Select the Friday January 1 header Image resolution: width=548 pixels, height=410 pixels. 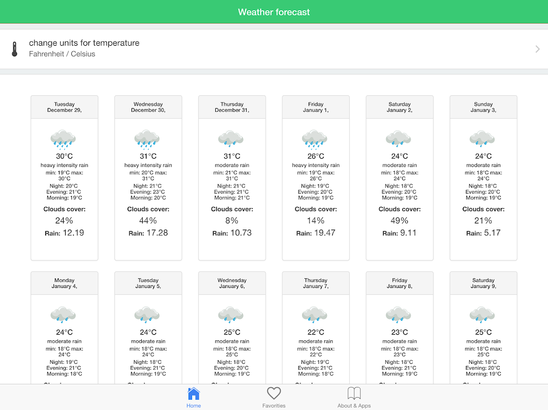(x=316, y=107)
